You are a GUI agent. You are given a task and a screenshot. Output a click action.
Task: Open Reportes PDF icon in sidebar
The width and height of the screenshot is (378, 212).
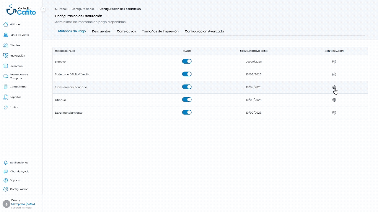tap(5, 97)
